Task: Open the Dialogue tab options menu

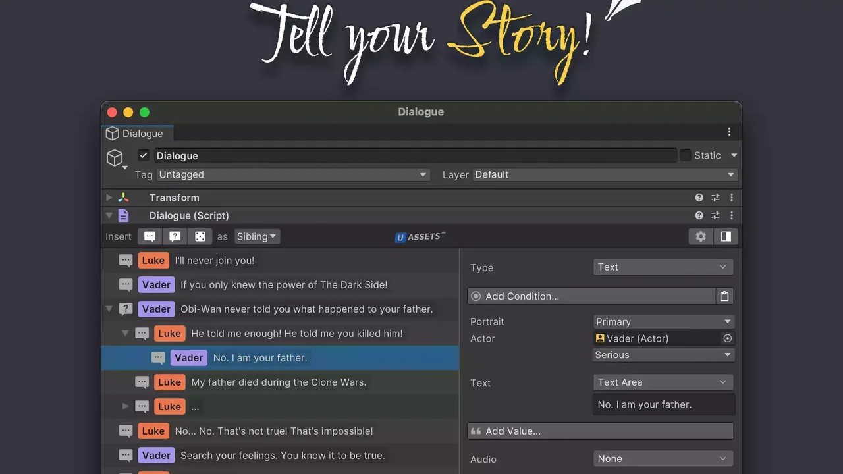Action: click(729, 132)
